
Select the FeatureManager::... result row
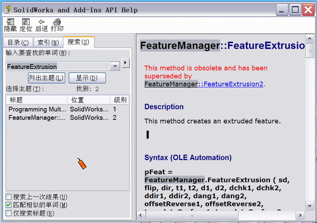tap(68, 117)
